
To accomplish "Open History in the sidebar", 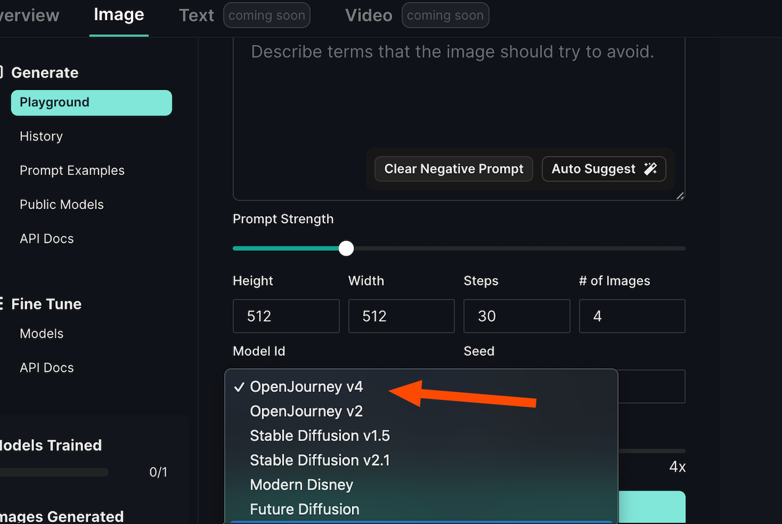I will click(x=41, y=136).
